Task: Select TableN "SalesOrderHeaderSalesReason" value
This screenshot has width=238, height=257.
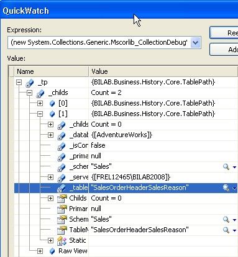Action: (140, 230)
